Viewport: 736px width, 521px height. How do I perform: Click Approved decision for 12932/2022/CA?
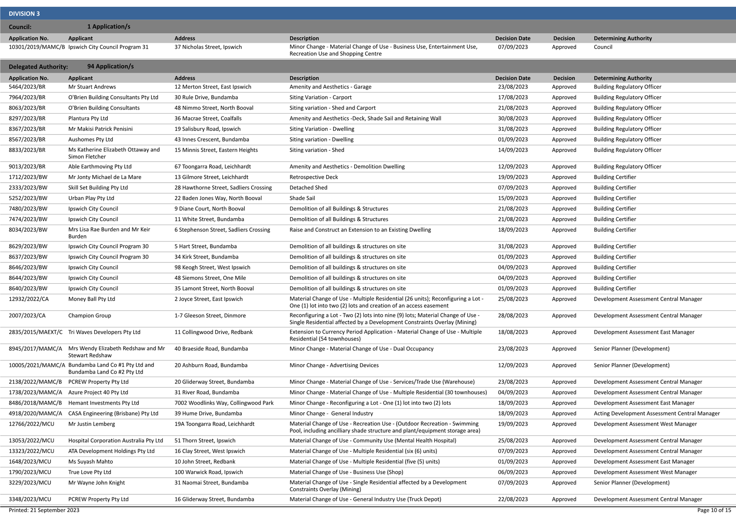tap(564, 299)
